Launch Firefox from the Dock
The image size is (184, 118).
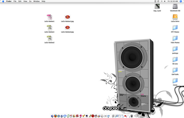pos(55,116)
